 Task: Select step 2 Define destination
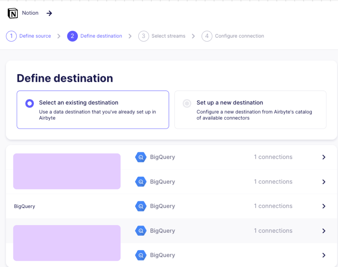pyautogui.click(x=94, y=36)
